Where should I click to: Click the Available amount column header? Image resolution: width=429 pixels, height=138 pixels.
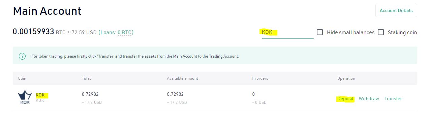pos(182,78)
